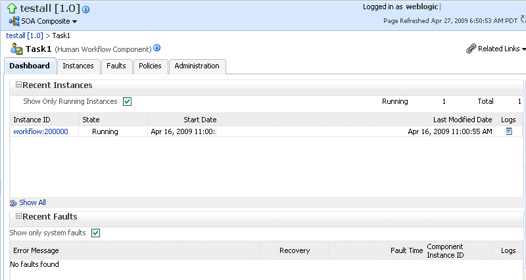Switch to the Instances tab

tap(78, 66)
